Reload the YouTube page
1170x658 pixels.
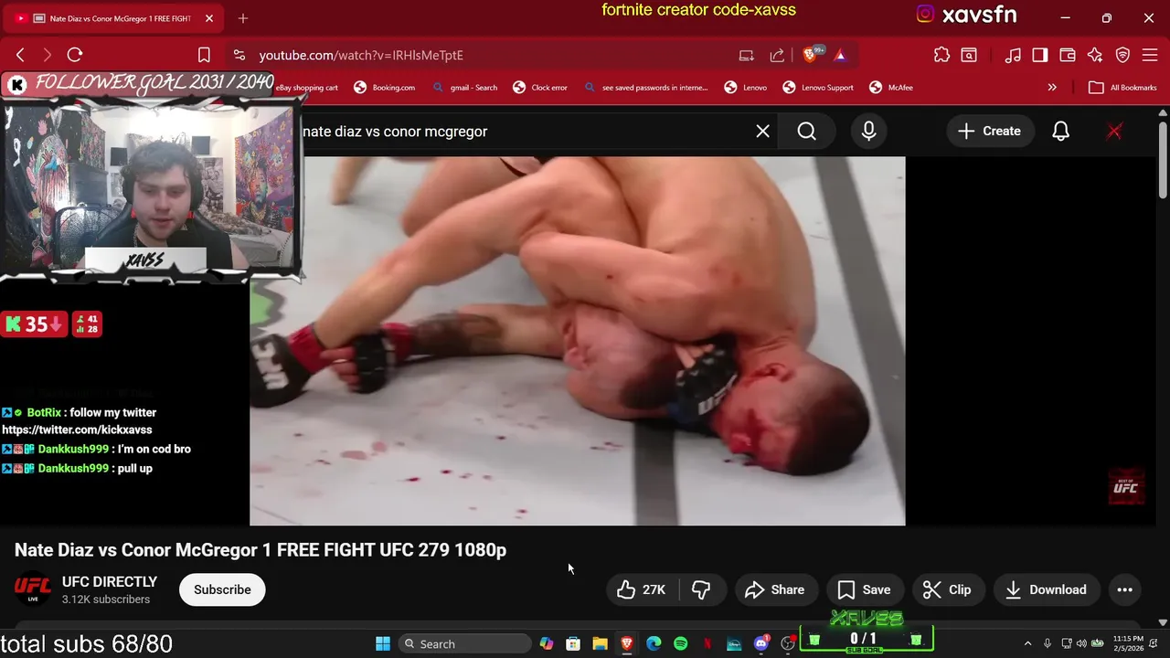point(75,55)
